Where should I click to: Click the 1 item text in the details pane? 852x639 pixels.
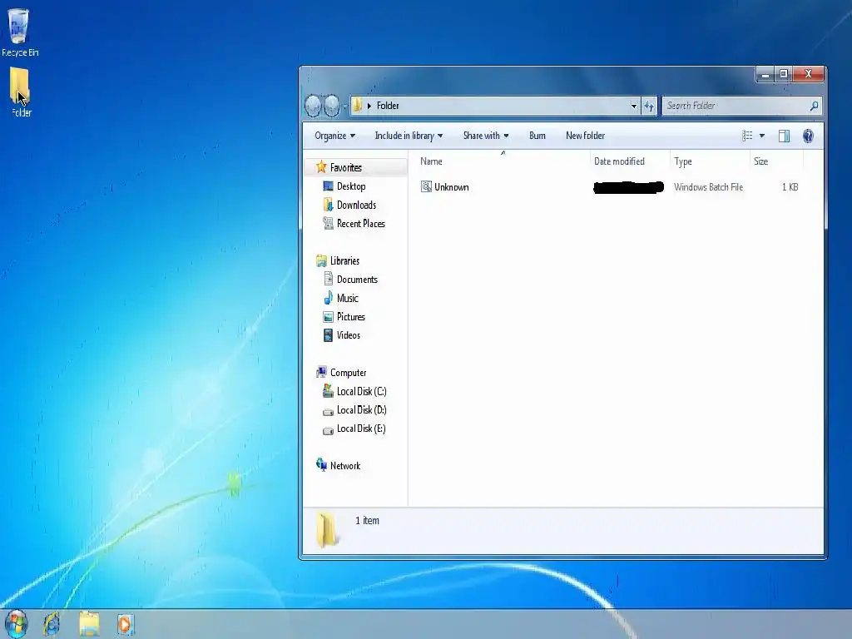pos(367,521)
